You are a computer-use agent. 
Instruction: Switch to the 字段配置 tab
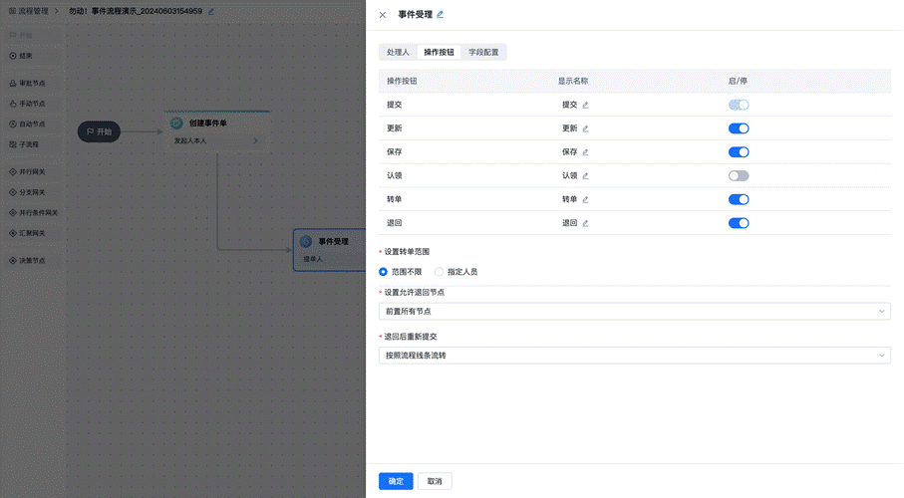483,52
